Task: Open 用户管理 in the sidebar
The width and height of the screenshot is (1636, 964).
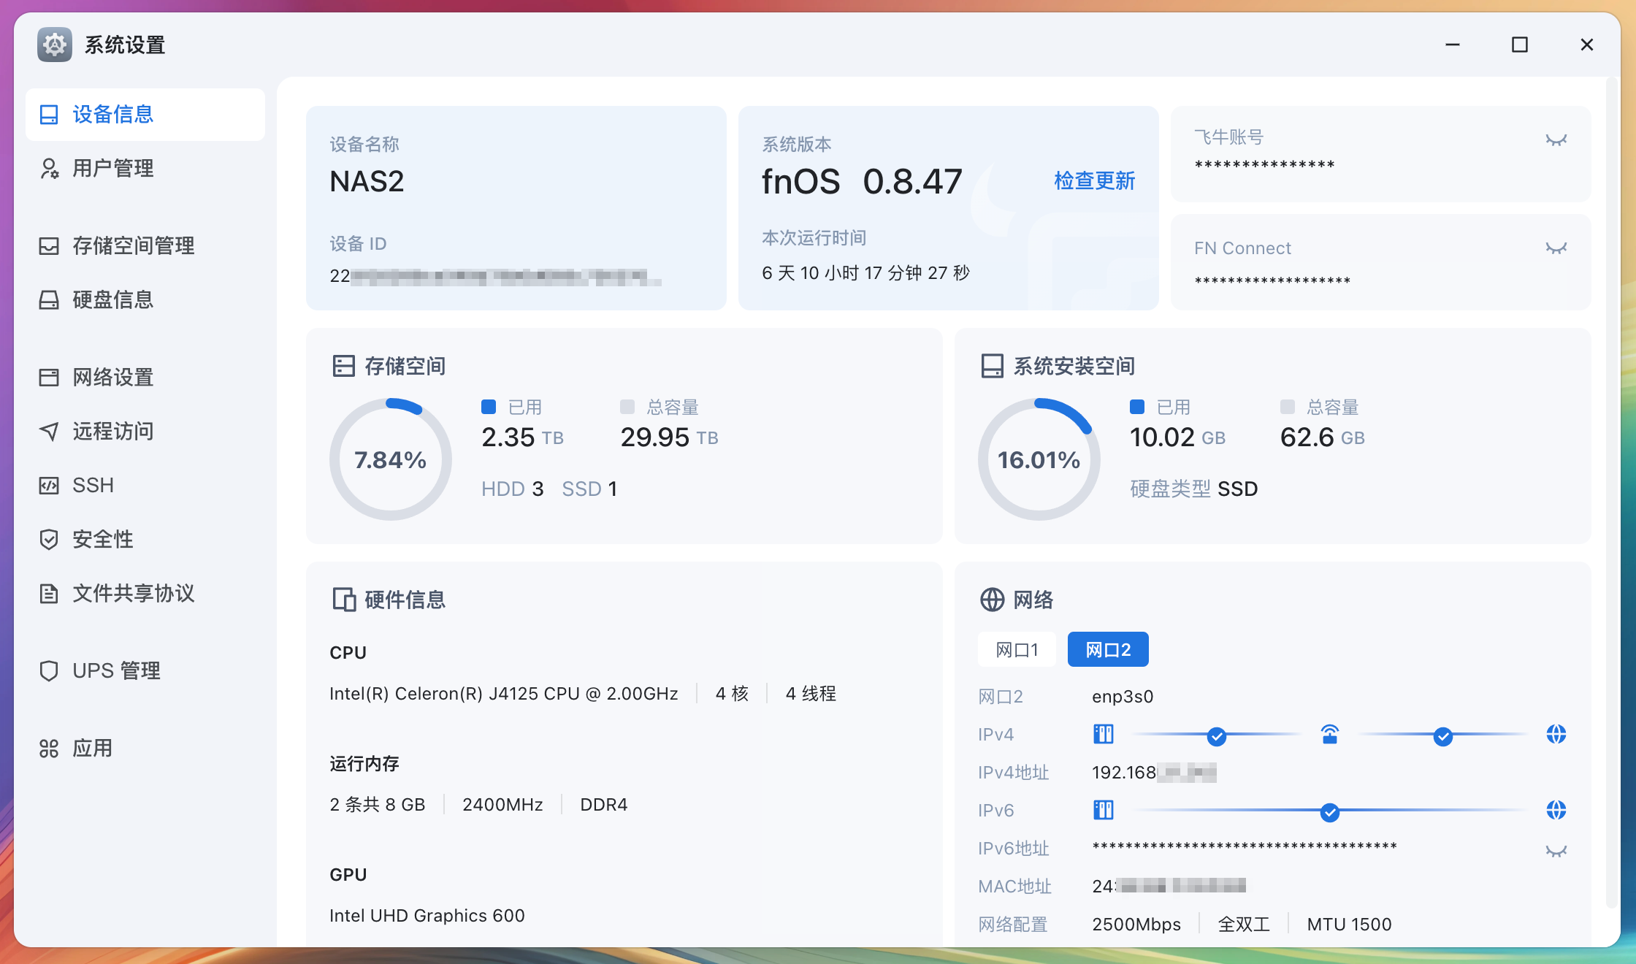Action: click(x=145, y=169)
